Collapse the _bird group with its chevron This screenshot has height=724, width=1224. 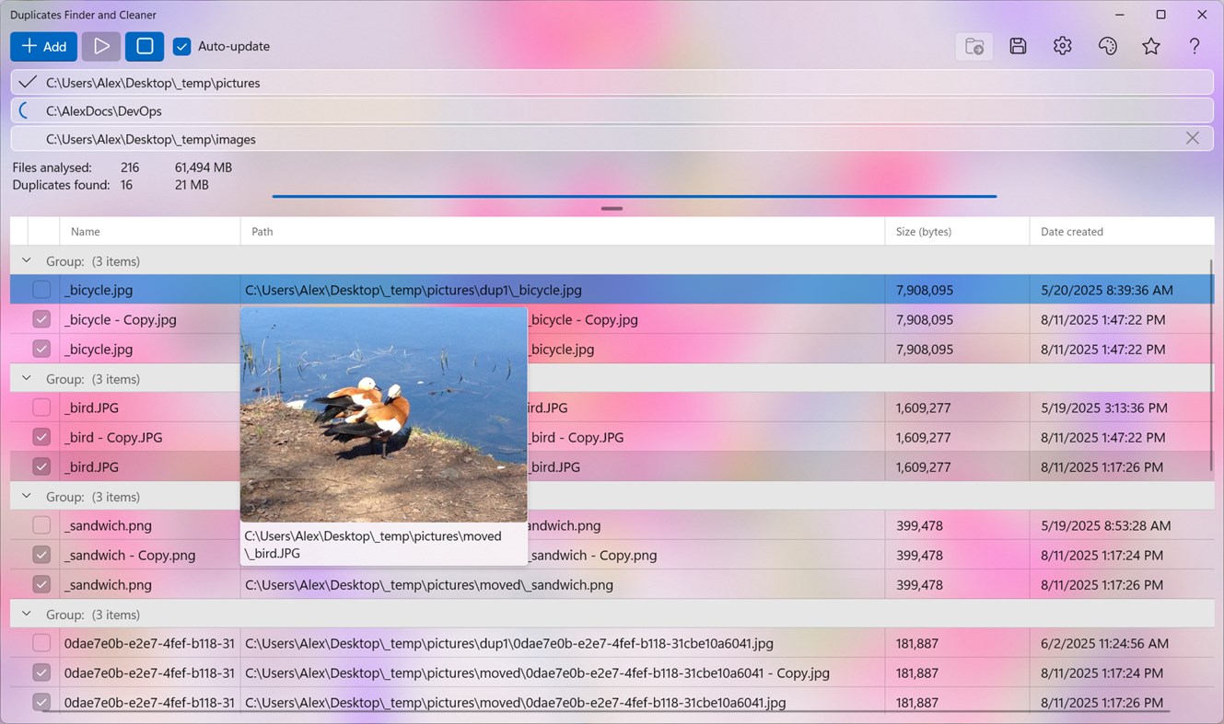26,378
